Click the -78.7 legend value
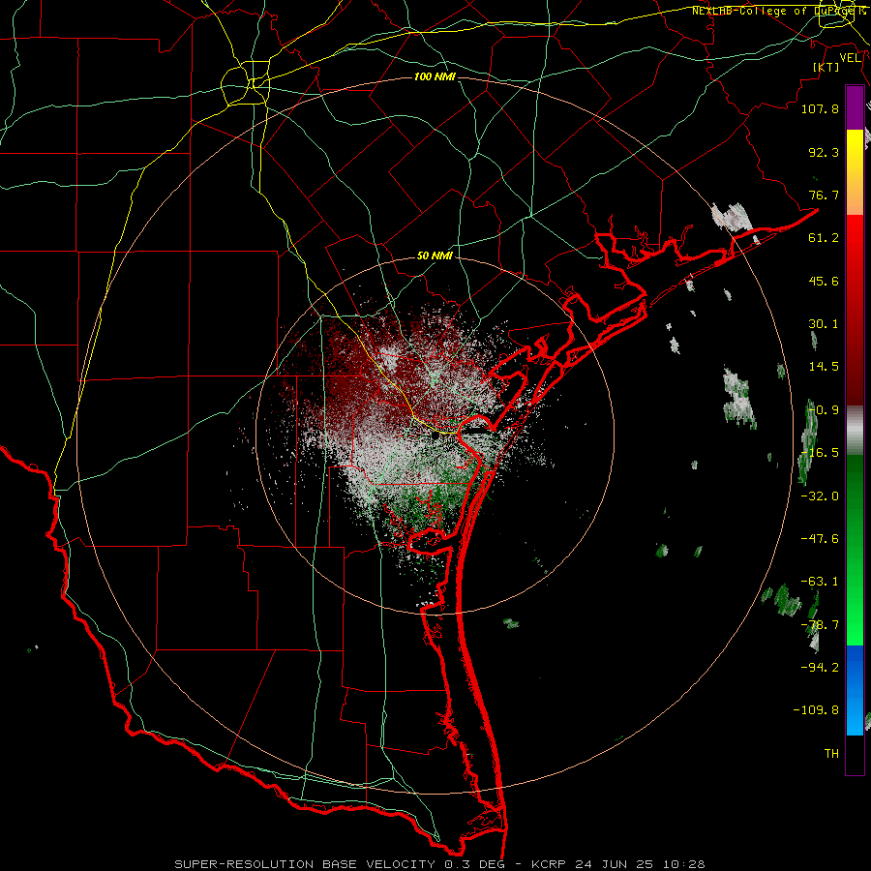 click(x=820, y=625)
